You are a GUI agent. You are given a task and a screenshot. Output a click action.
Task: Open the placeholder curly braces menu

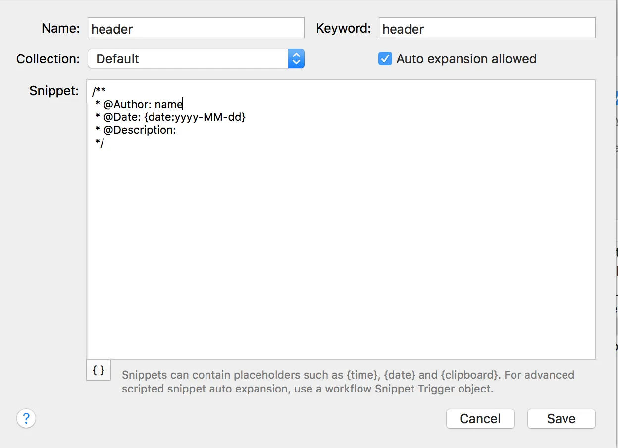coord(99,370)
